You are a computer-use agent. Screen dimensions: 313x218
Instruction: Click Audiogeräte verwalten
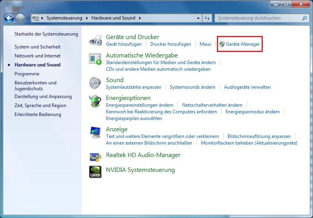[247, 87]
